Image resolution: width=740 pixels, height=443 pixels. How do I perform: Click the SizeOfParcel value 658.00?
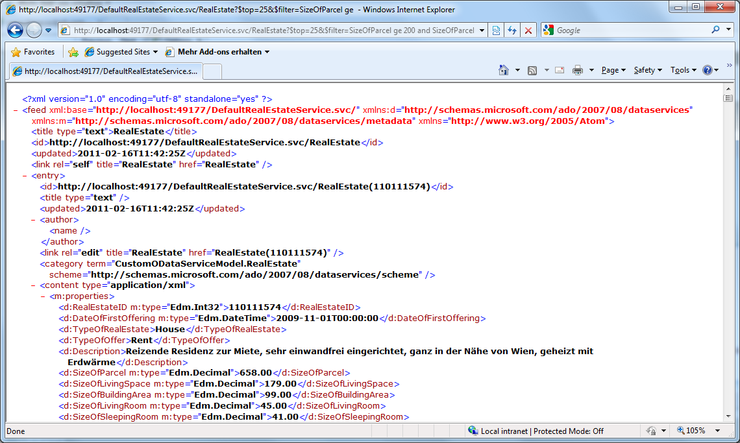coord(256,373)
